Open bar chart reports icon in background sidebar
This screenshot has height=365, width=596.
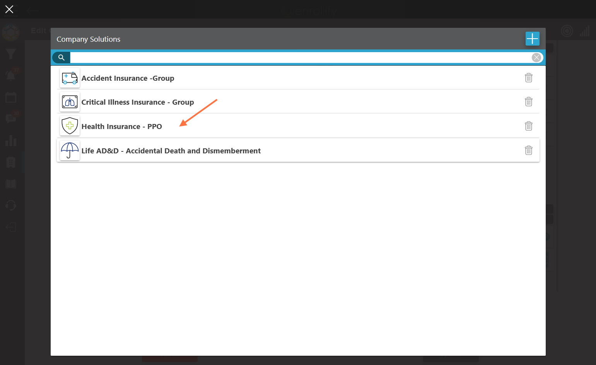tap(11, 141)
